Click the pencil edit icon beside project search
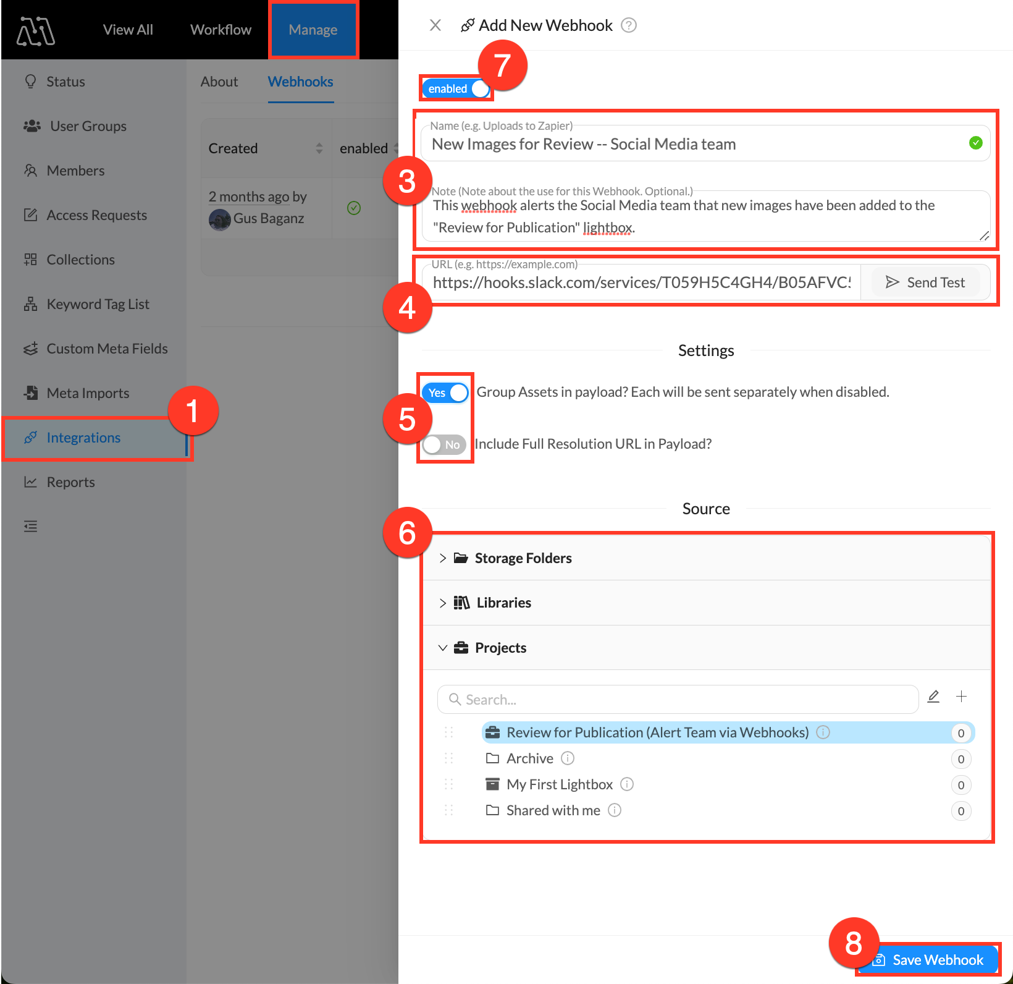This screenshot has width=1013, height=984. coord(933,697)
